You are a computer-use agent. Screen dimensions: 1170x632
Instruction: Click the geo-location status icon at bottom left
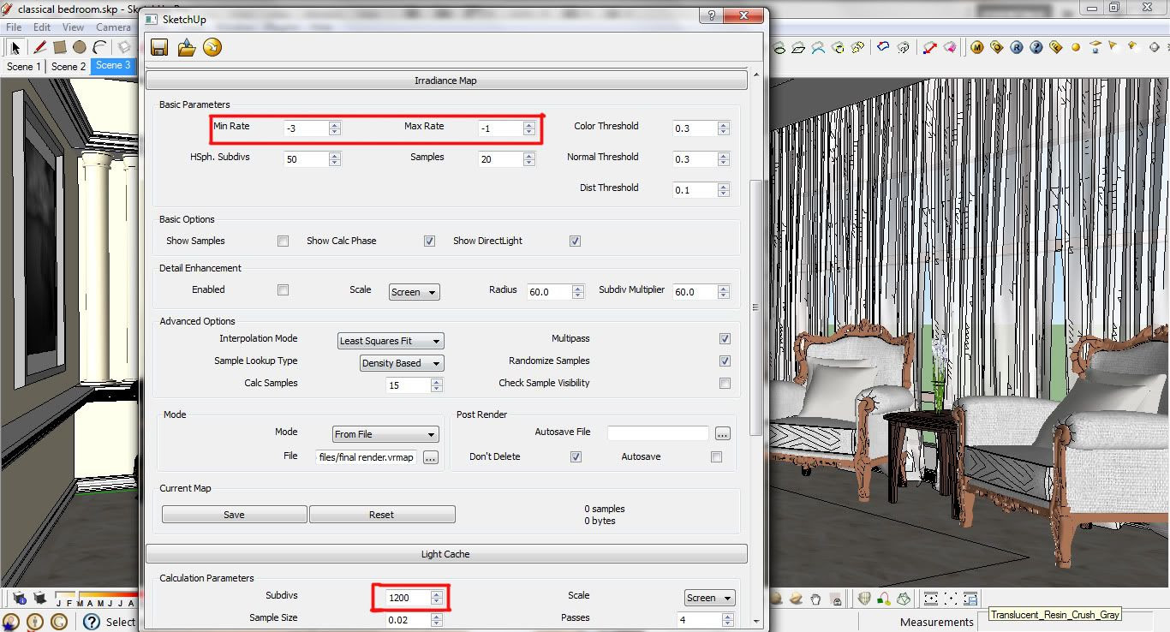pyautogui.click(x=12, y=622)
